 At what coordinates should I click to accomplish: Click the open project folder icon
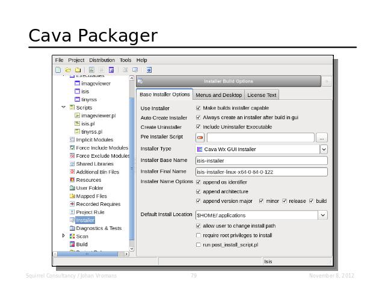click(68, 70)
